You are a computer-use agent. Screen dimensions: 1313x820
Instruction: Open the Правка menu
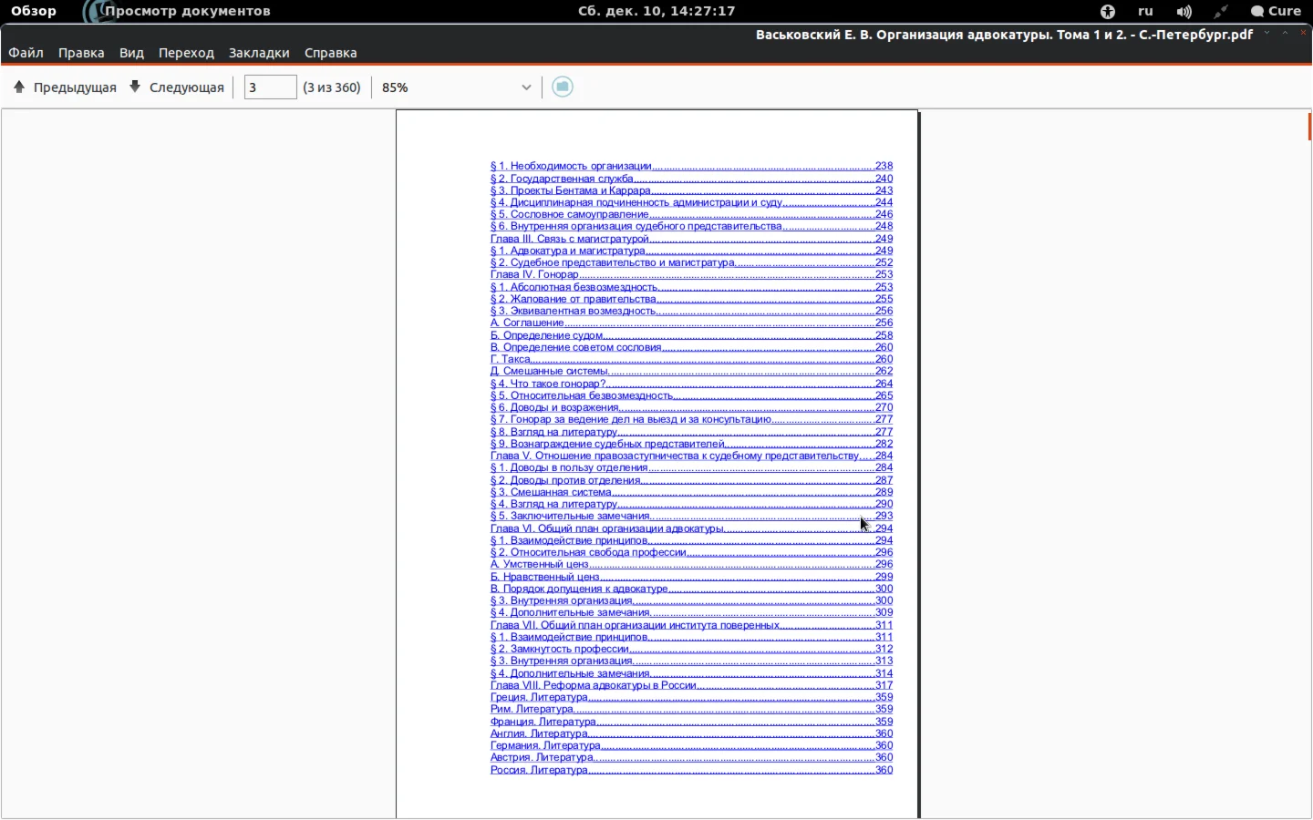81,53
